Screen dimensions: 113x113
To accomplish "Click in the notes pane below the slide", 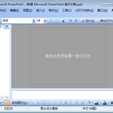I will coord(62,95).
